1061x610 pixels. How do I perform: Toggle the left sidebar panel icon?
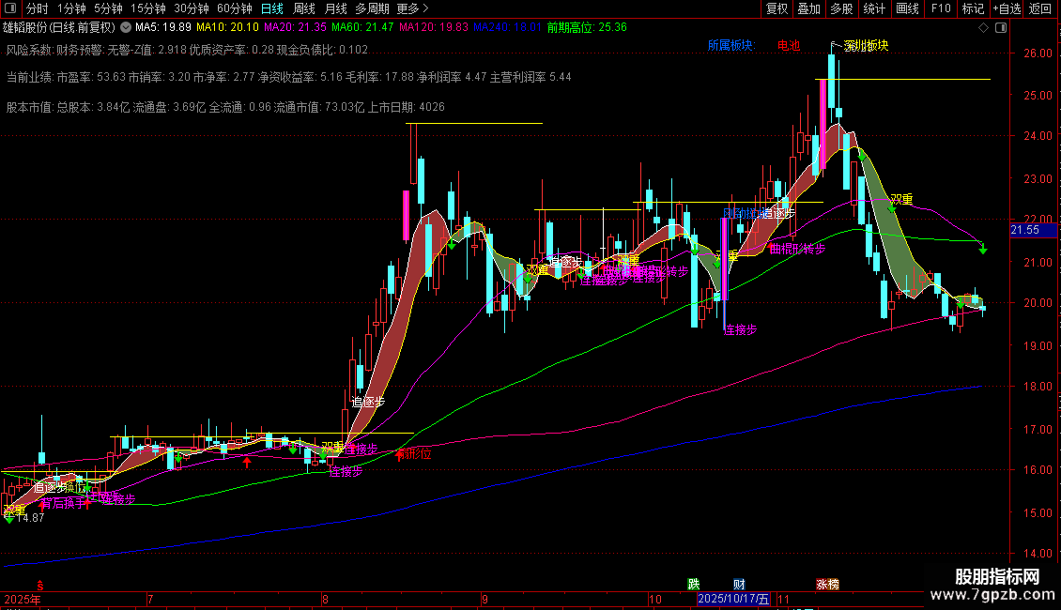10,8
